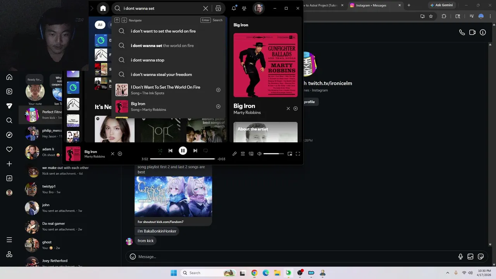Open Instagram dashboard chart icon
The height and width of the screenshot is (279, 496).
[9, 178]
